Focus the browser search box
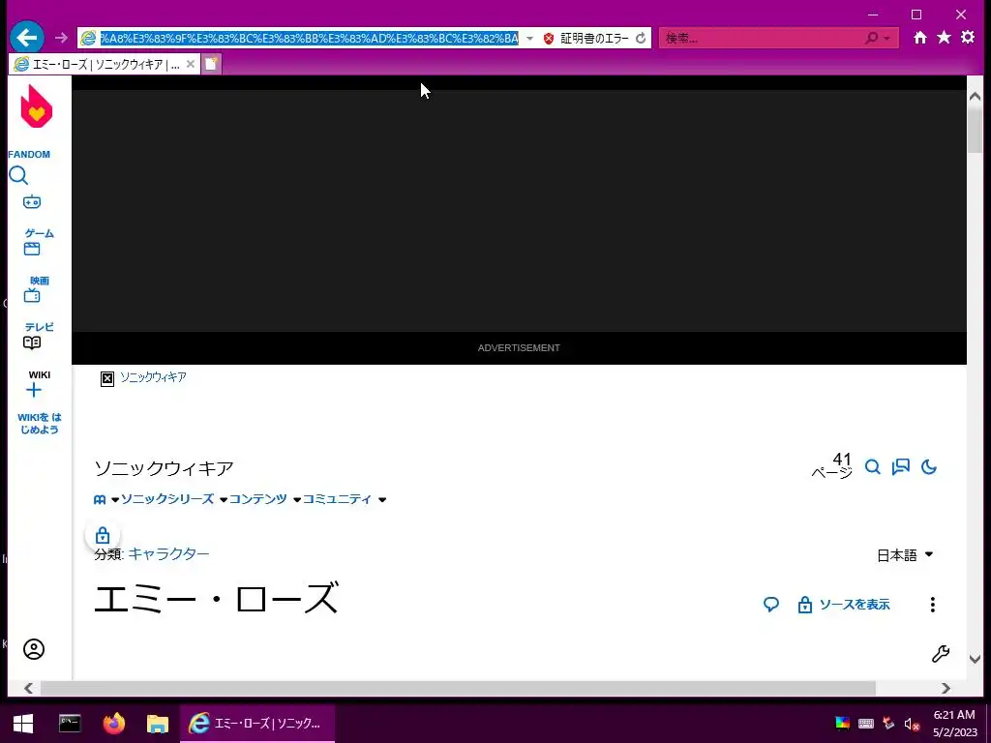Viewport: 991px width, 743px height. (762, 38)
